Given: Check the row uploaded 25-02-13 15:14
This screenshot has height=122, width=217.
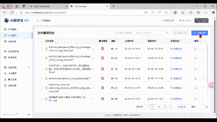Looking at the screenshot, I should [42, 58].
